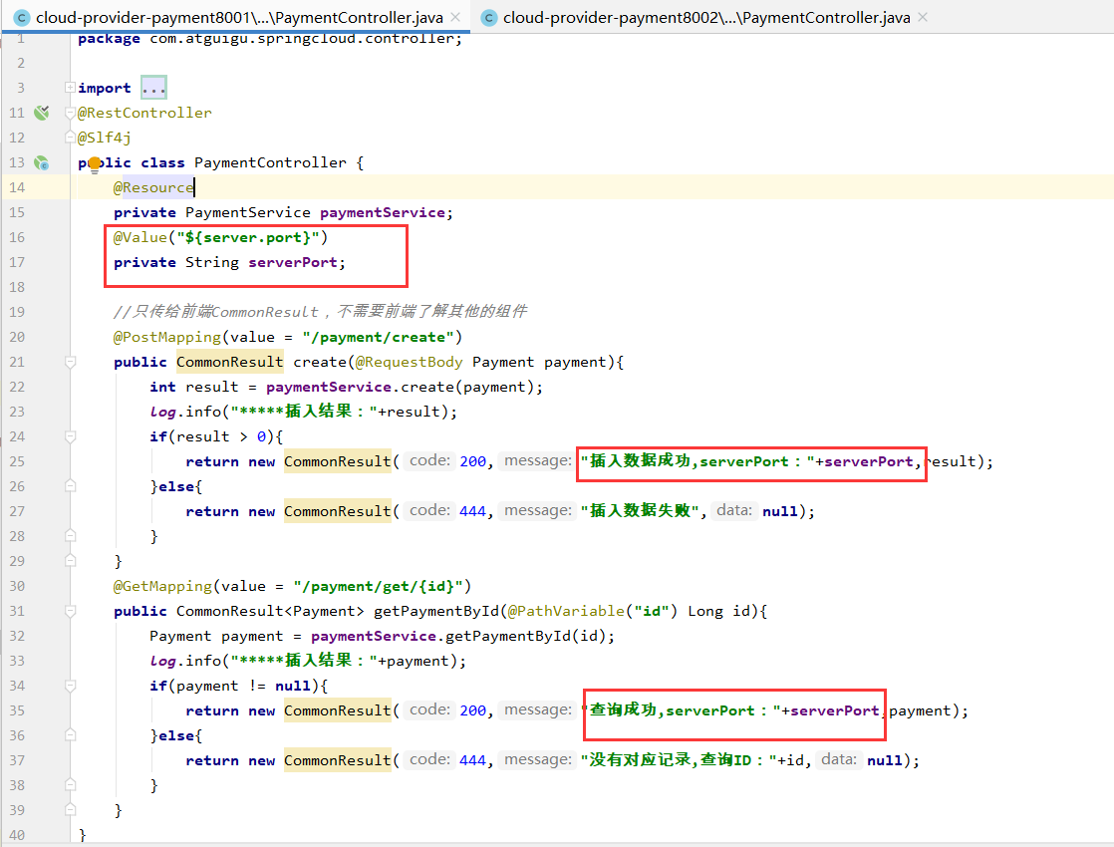Click the "data:" parameter hint on line 27
The width and height of the screenshot is (1114, 847).
coord(734,510)
